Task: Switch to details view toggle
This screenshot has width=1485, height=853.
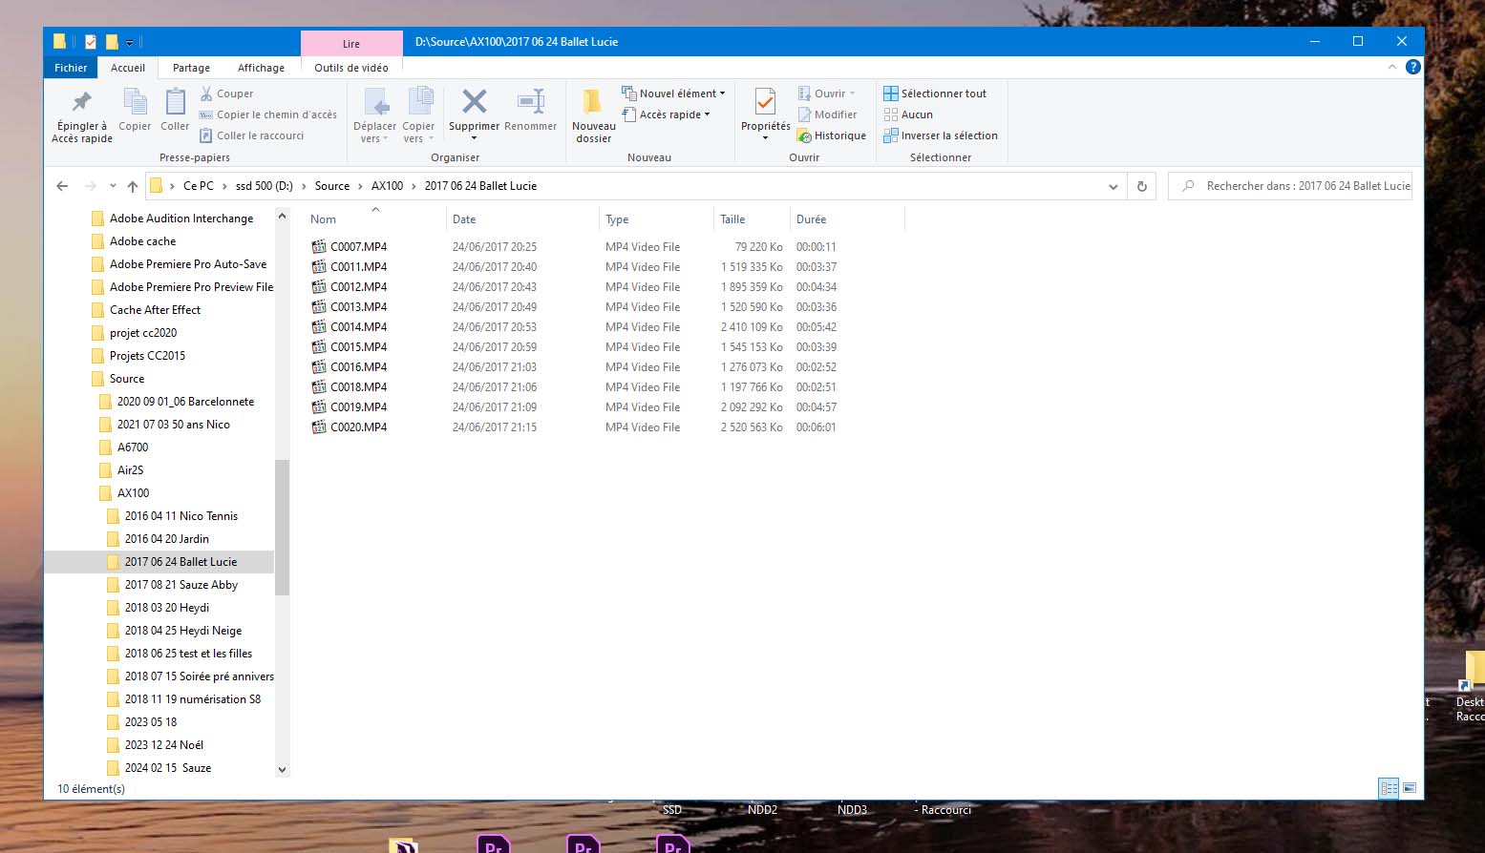Action: click(1389, 788)
